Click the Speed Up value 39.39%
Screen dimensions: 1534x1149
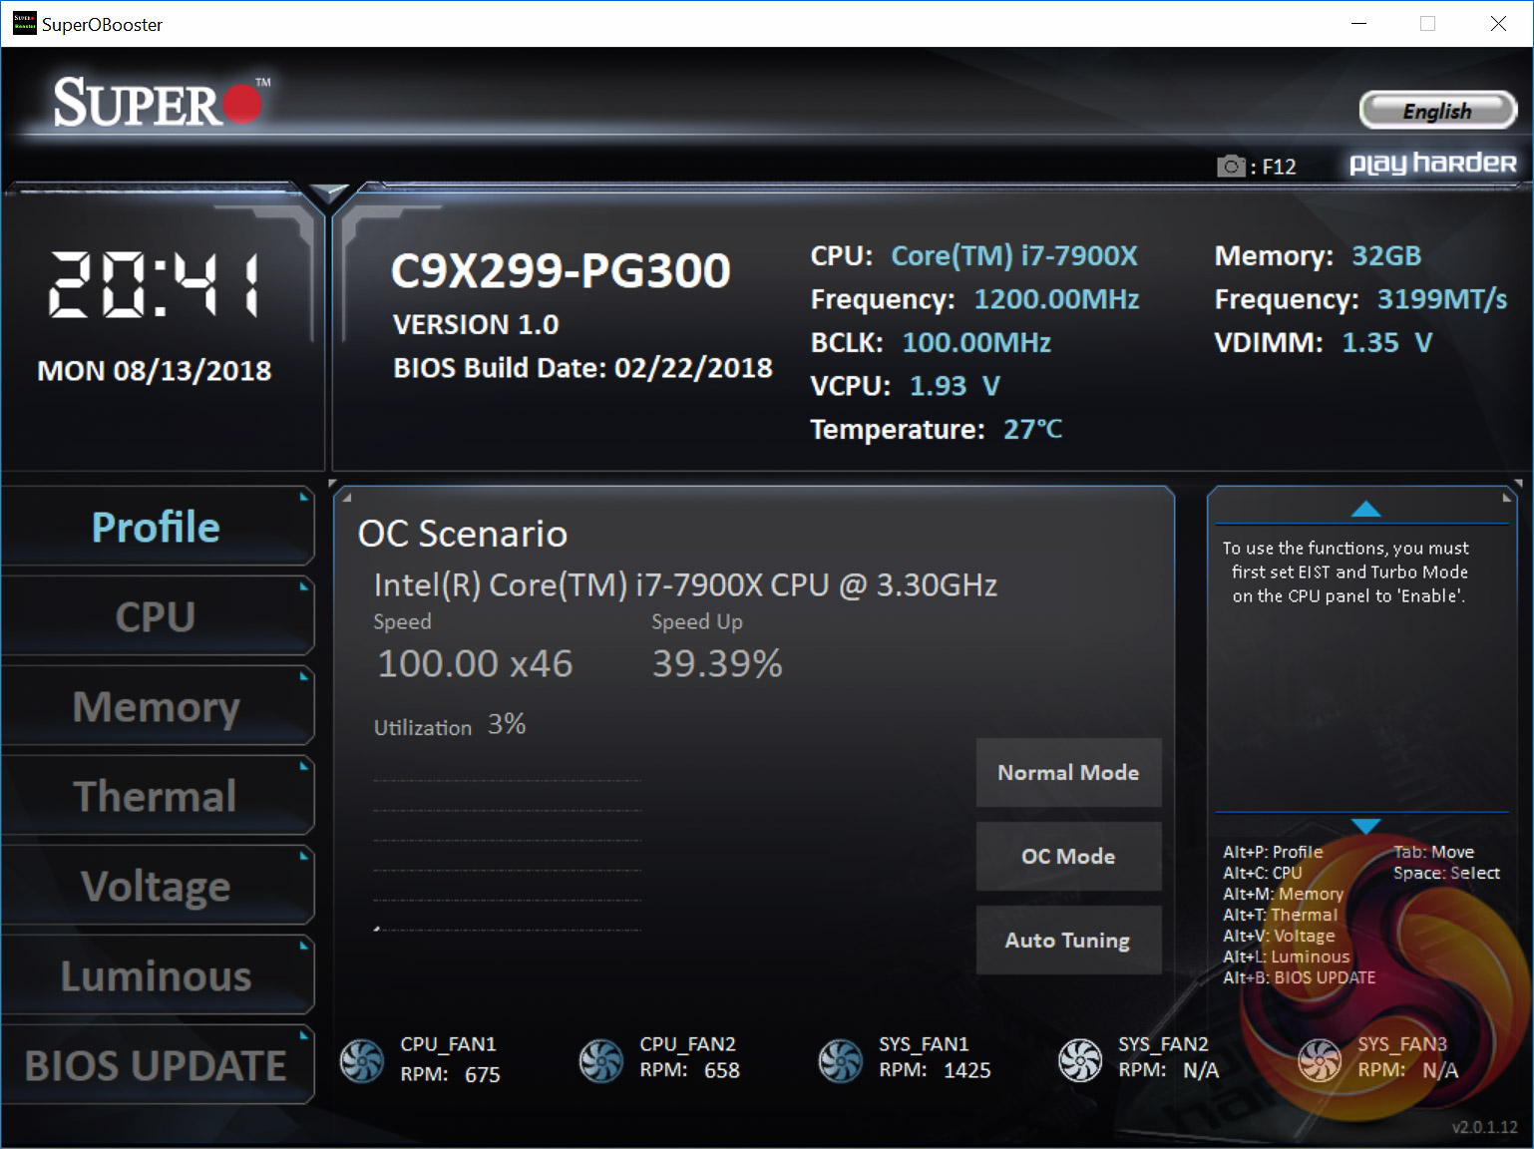pos(717,663)
